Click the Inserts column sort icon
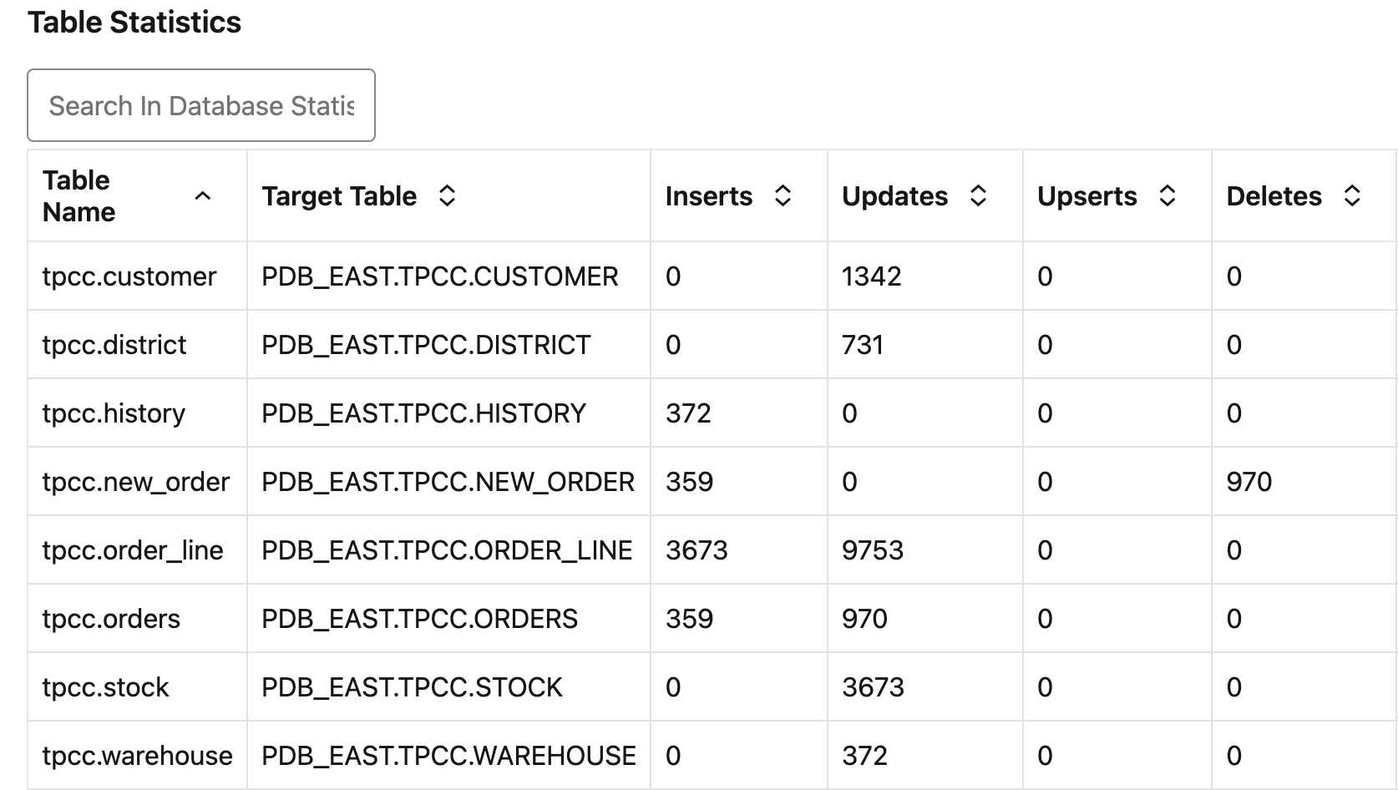The width and height of the screenshot is (1398, 790). pyautogui.click(x=783, y=196)
